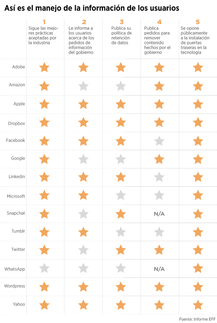Click Tumblr's gray star in column 4
This screenshot has width=217, height=323.
click(x=159, y=232)
